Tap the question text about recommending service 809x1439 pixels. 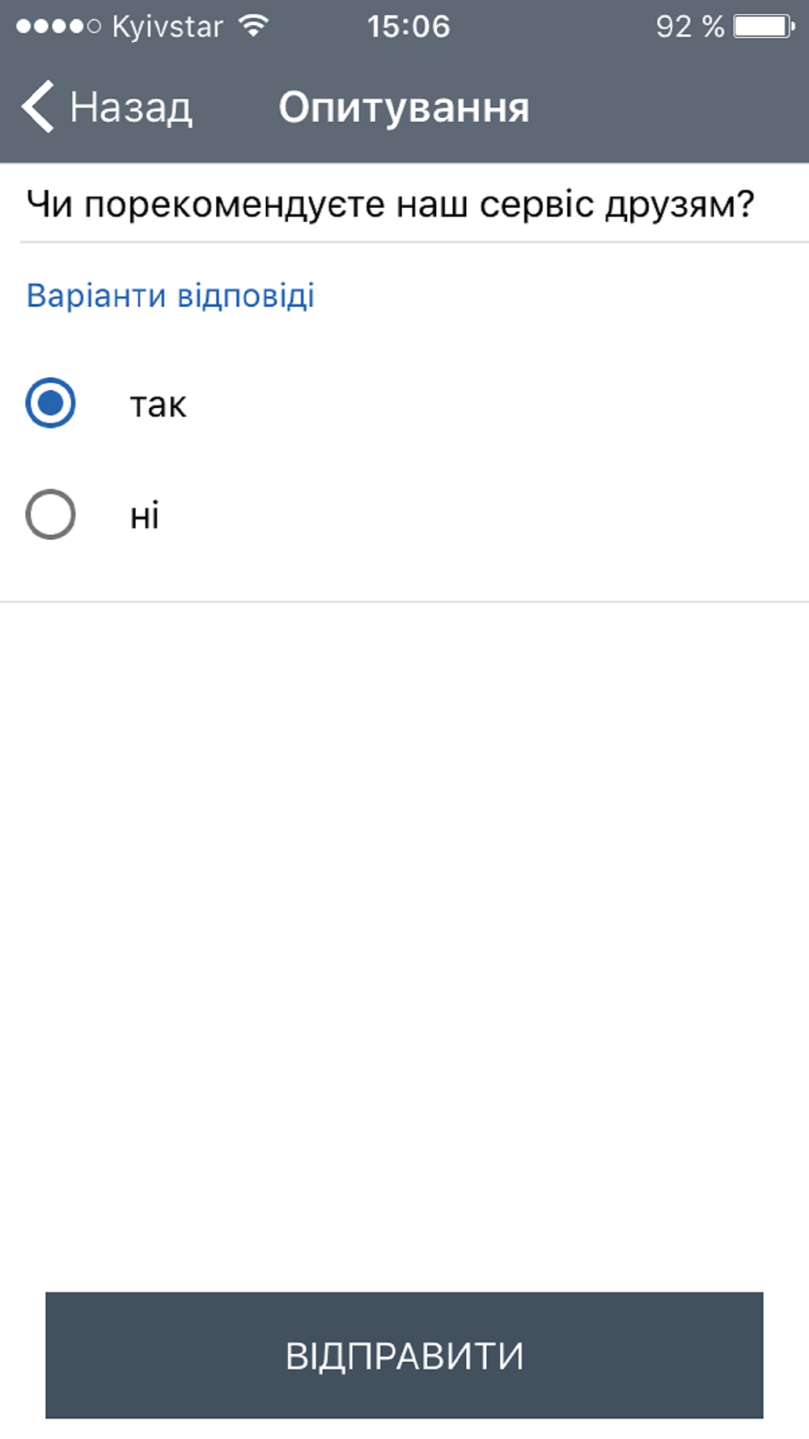tap(390, 204)
